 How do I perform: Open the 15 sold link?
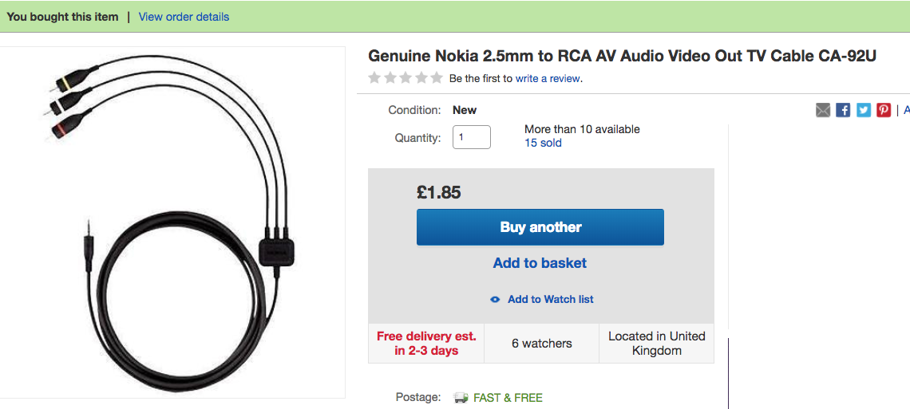543,143
